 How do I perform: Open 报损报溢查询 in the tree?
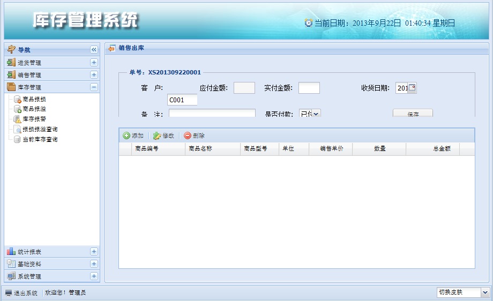click(40, 129)
